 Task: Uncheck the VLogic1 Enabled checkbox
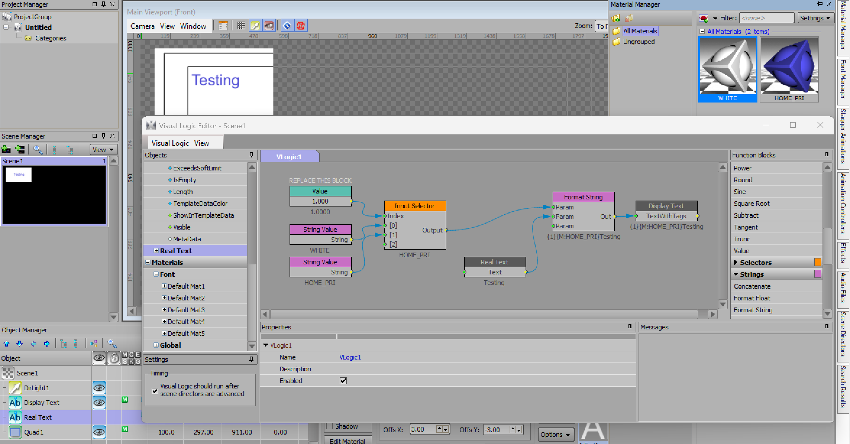coord(343,381)
